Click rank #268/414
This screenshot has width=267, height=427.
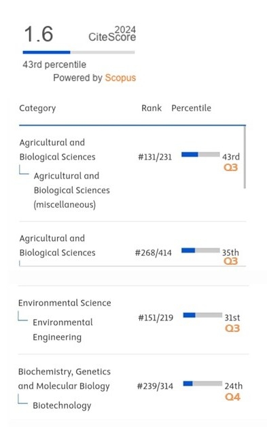pyautogui.click(x=154, y=253)
